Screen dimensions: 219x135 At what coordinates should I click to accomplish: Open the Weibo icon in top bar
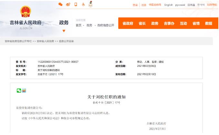[x=68, y=4]
